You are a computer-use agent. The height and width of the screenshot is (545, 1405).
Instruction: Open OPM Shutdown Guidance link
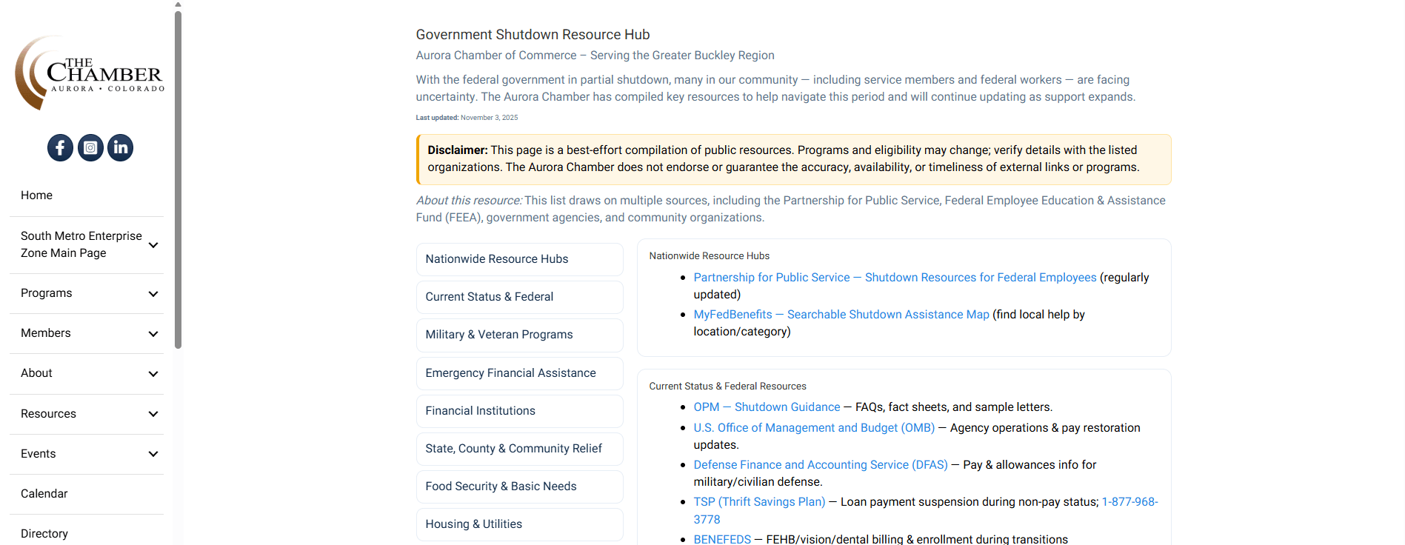click(x=767, y=407)
